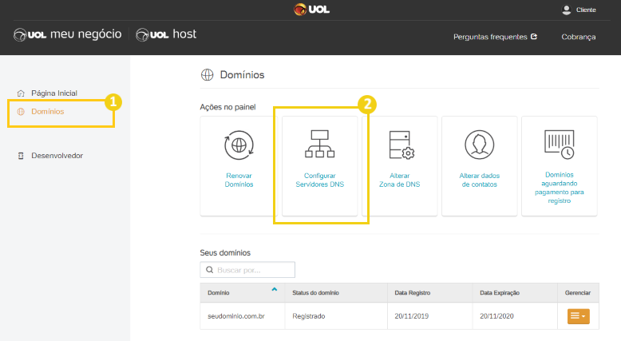Image resolution: width=621 pixels, height=341 pixels.
Task: Open the domains awaiting payment barcode icon
Action: point(560,145)
